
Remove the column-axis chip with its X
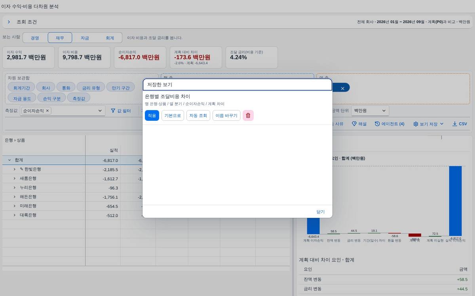point(343,88)
